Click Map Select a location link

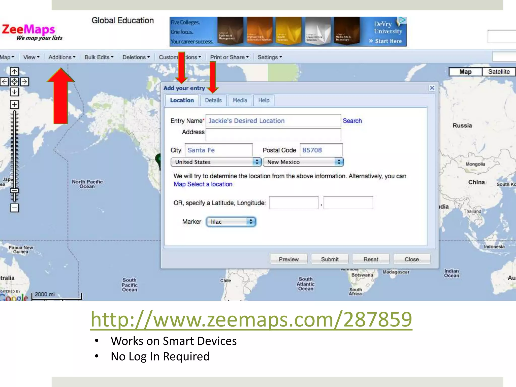203,184
